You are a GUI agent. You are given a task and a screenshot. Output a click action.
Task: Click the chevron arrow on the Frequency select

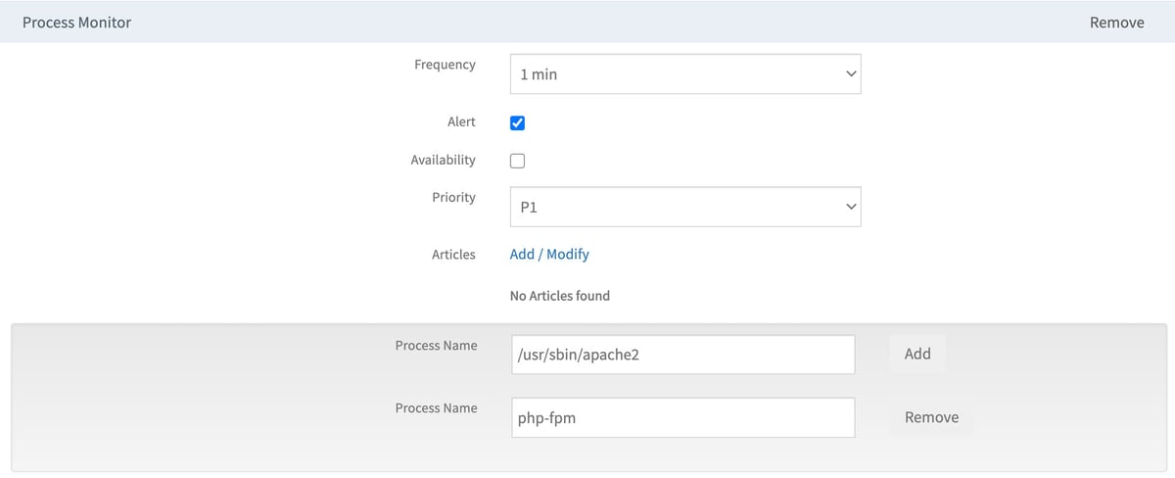(x=850, y=73)
